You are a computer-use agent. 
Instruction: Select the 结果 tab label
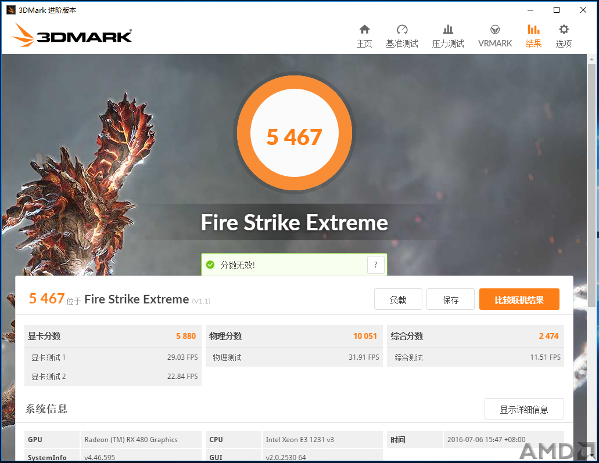tap(533, 44)
